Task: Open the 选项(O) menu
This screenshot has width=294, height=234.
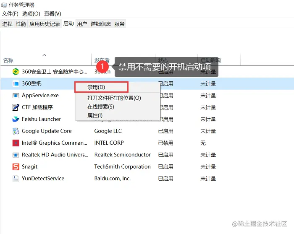Action: click(31, 14)
